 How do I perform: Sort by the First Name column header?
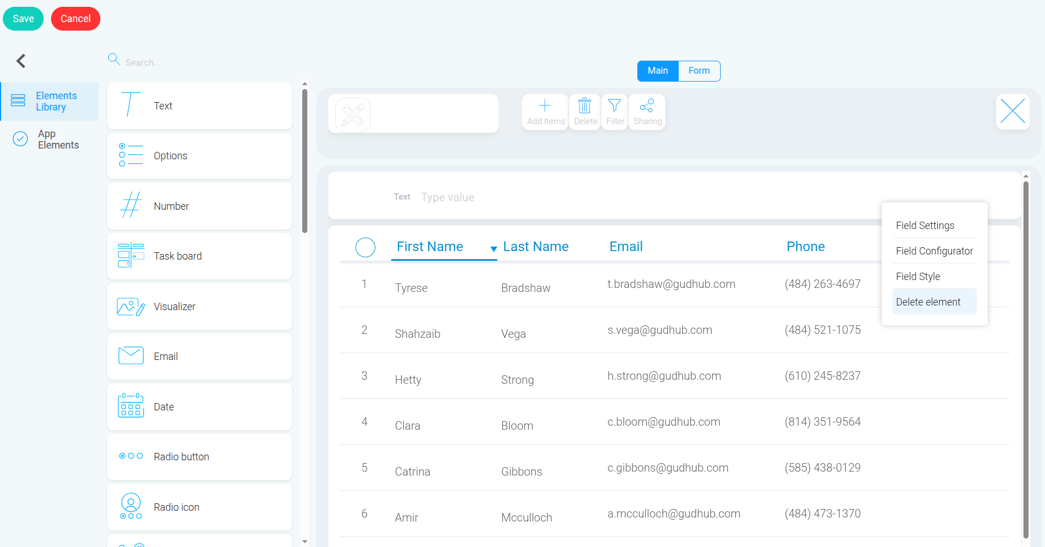pyautogui.click(x=430, y=247)
